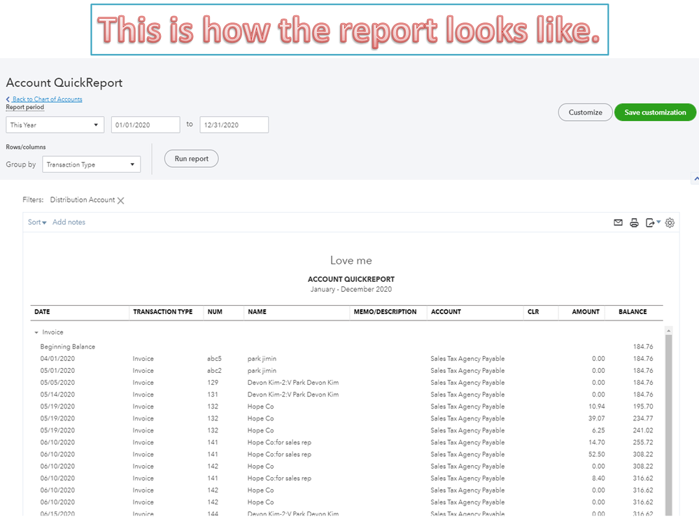Image resolution: width=699 pixels, height=524 pixels.
Task: Click the balance 241.02
Action: pos(643,431)
